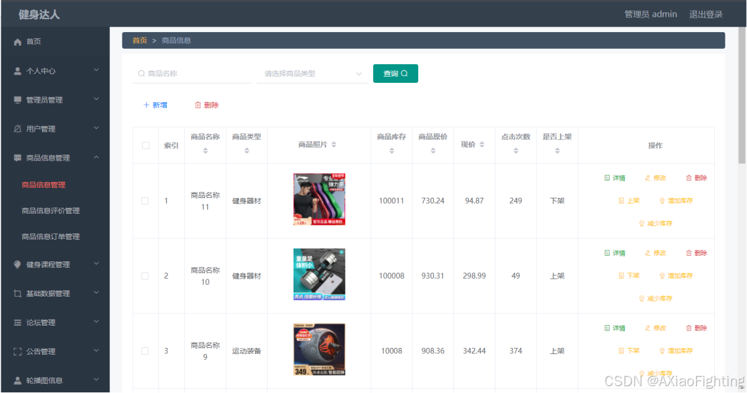
Task: Click the resistance band product photo
Action: pos(319,200)
